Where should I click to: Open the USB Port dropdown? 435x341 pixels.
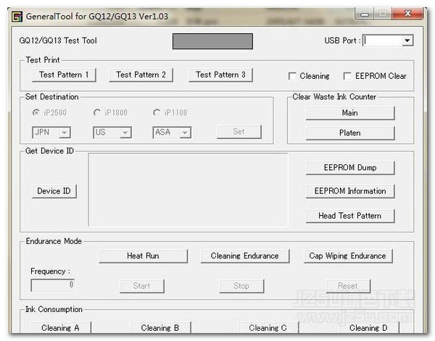pyautogui.click(x=407, y=41)
